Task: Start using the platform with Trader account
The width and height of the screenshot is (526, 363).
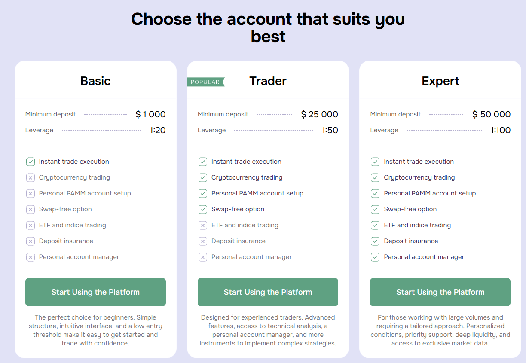Action: click(x=268, y=292)
